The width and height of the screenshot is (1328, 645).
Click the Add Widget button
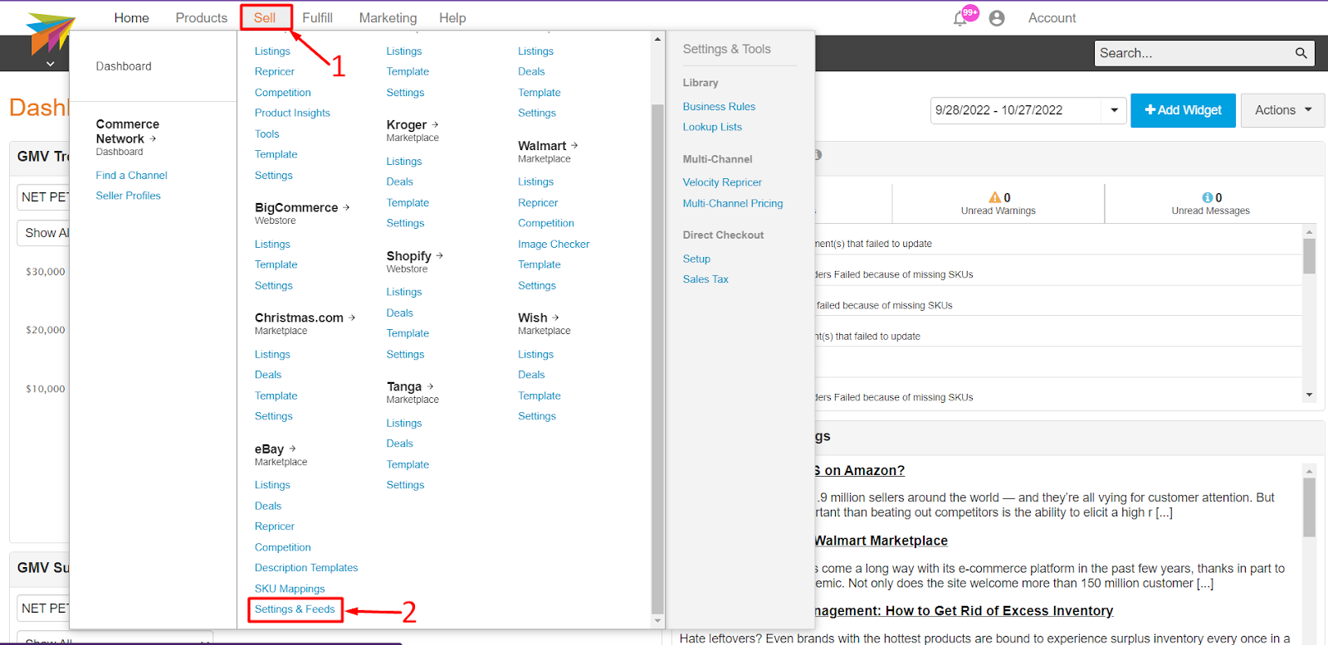[1183, 110]
